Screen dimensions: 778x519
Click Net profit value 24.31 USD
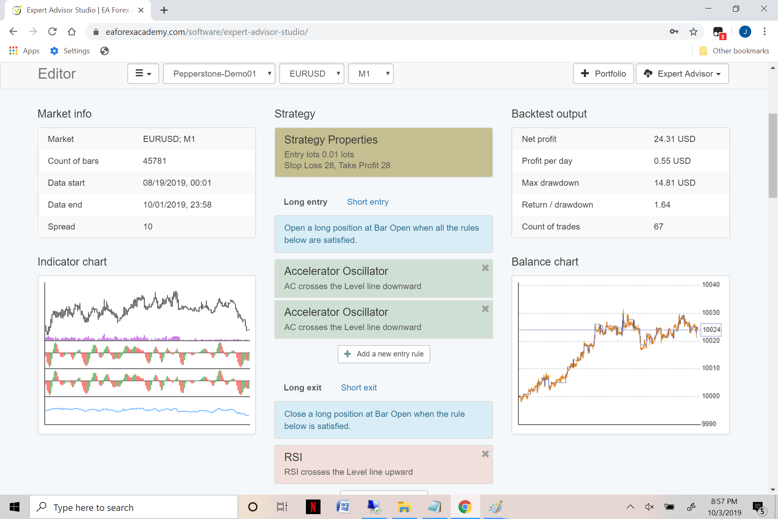[x=674, y=139]
